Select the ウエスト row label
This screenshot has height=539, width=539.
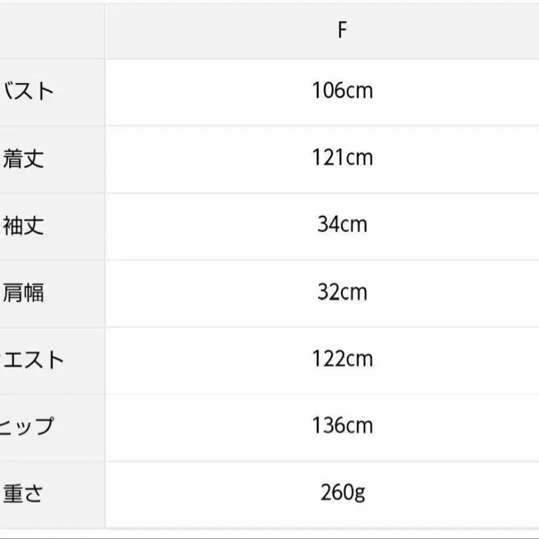[33, 359]
